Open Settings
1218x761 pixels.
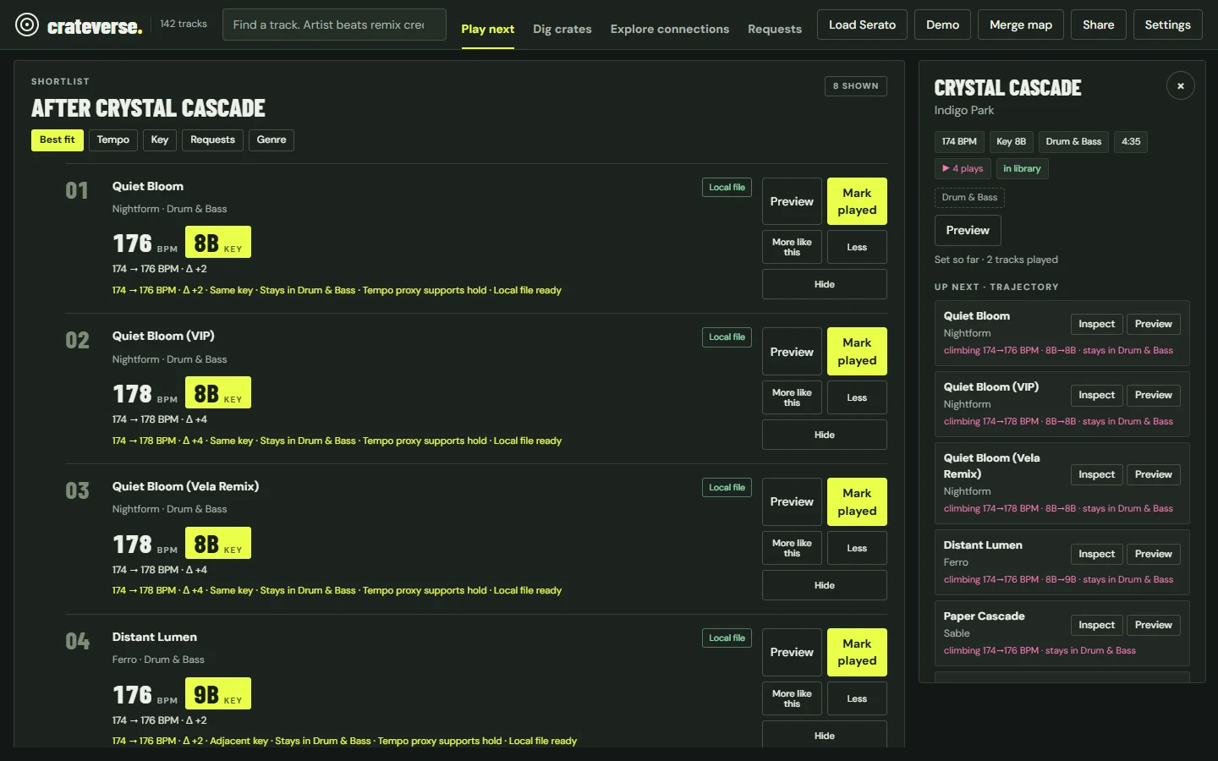(1167, 25)
